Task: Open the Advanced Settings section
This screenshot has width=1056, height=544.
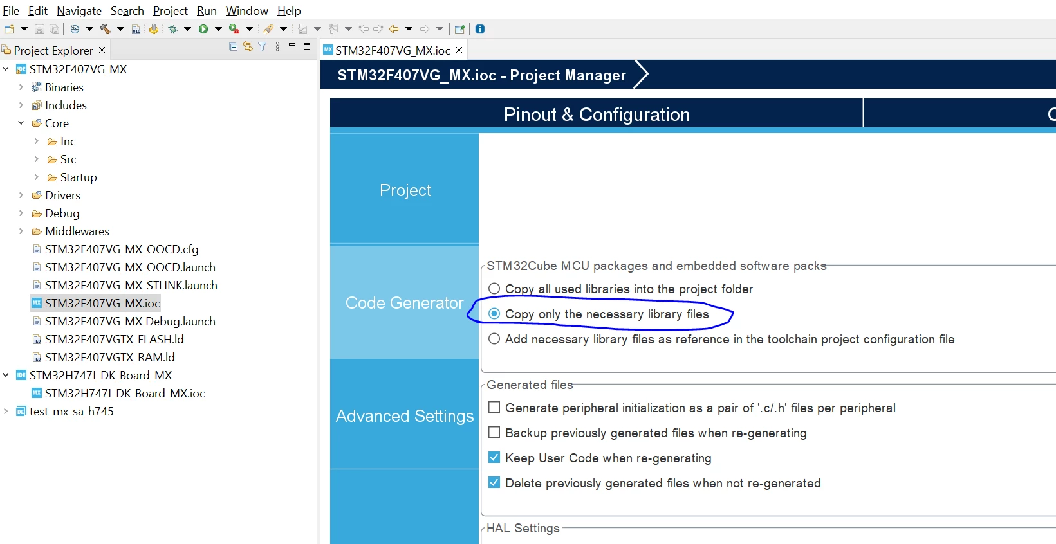Action: (405, 415)
